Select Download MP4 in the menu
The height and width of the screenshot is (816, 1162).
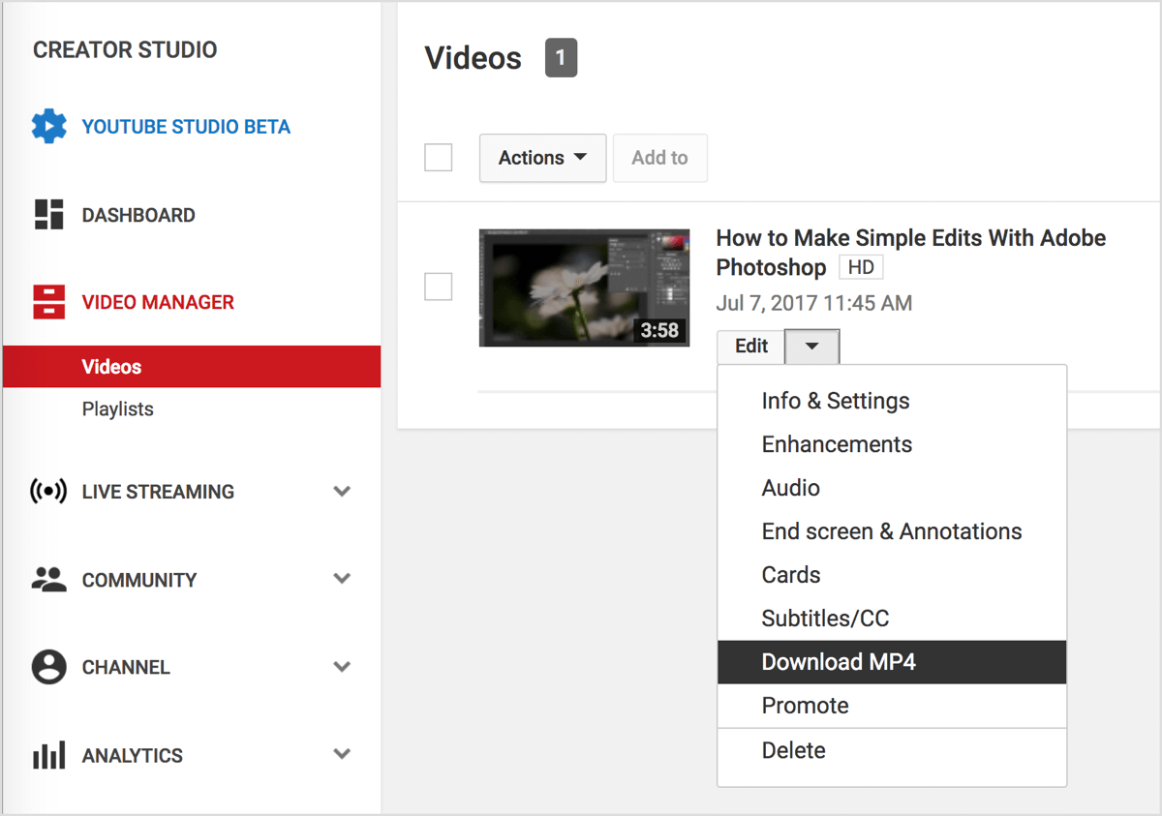coord(892,662)
